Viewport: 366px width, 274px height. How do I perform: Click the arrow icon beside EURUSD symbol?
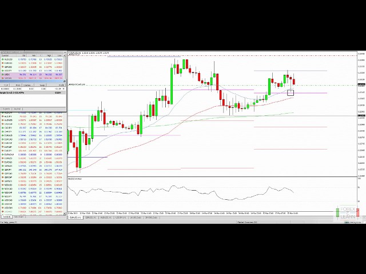click(2, 63)
